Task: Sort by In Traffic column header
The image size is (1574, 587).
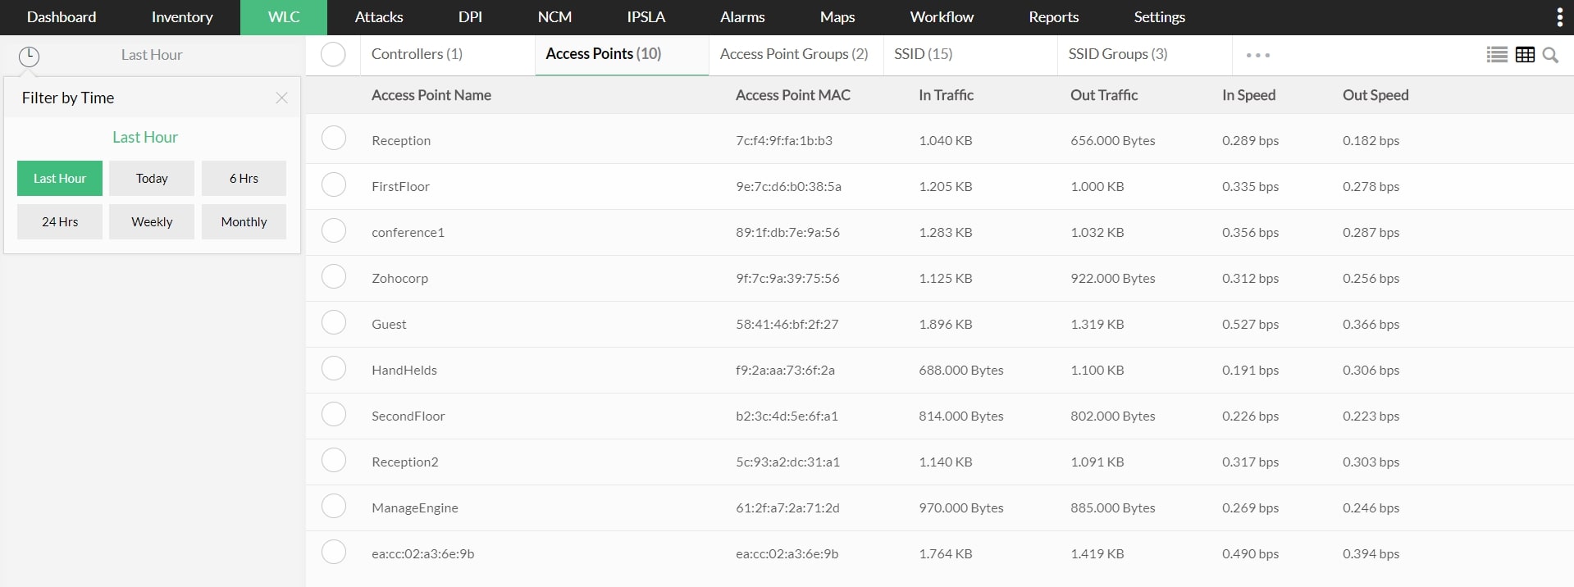Action: [x=946, y=95]
